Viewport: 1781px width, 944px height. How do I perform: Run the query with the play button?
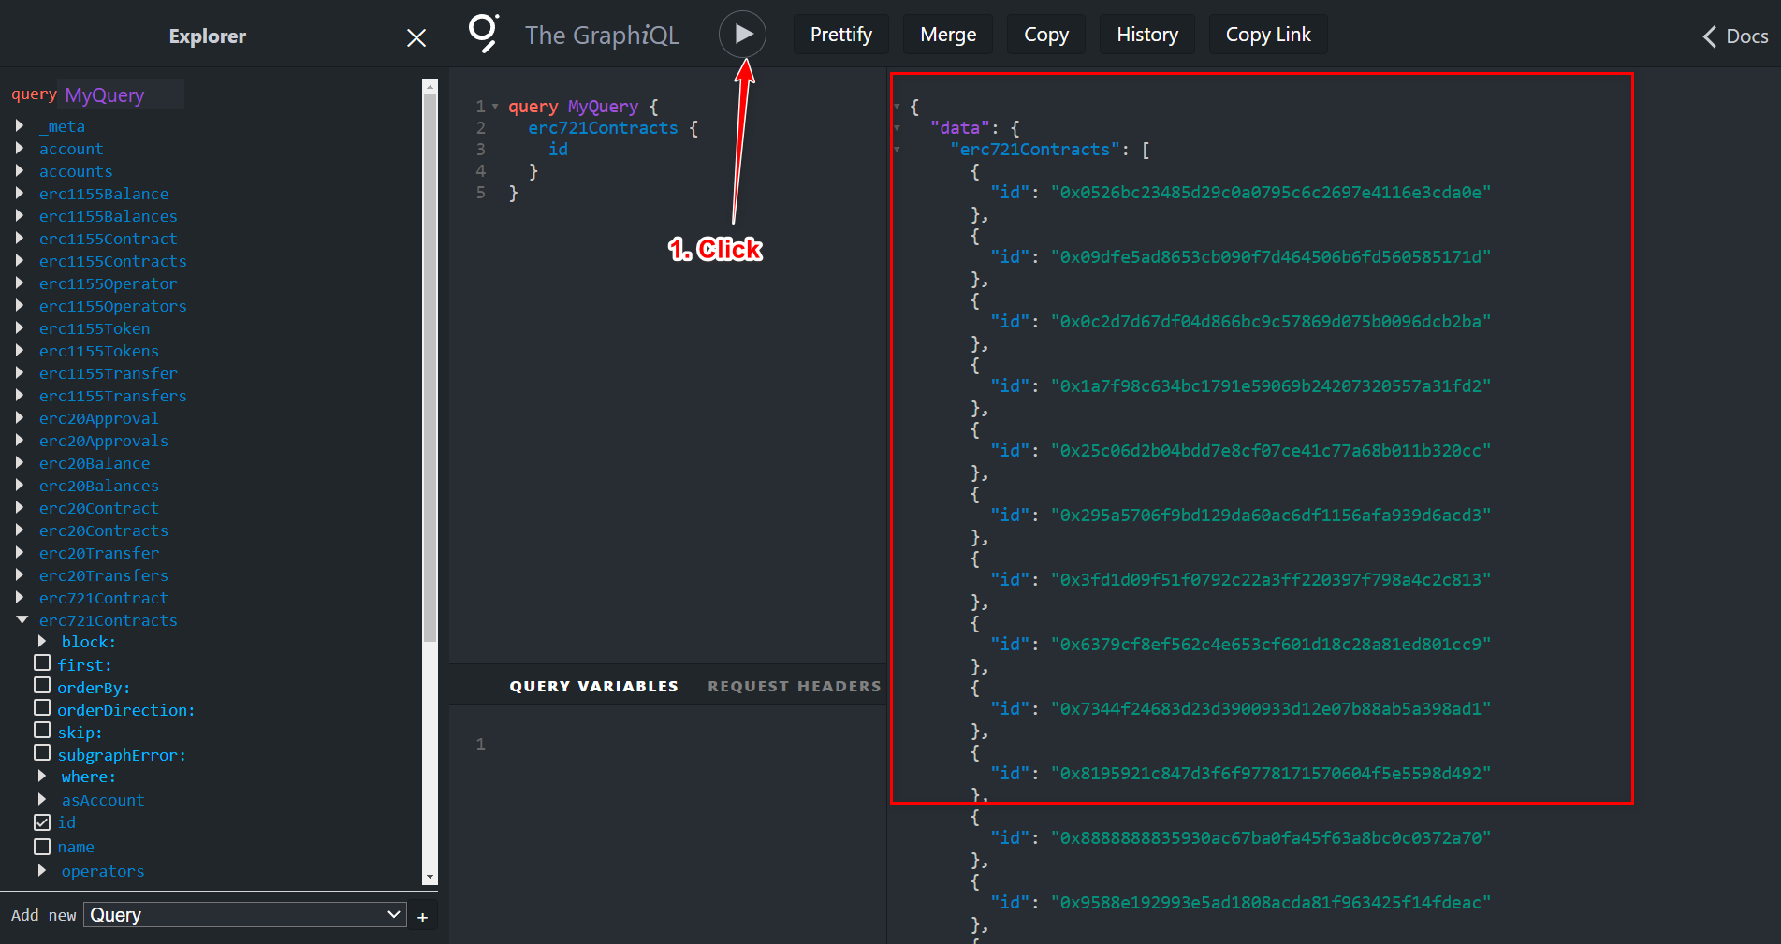click(742, 35)
